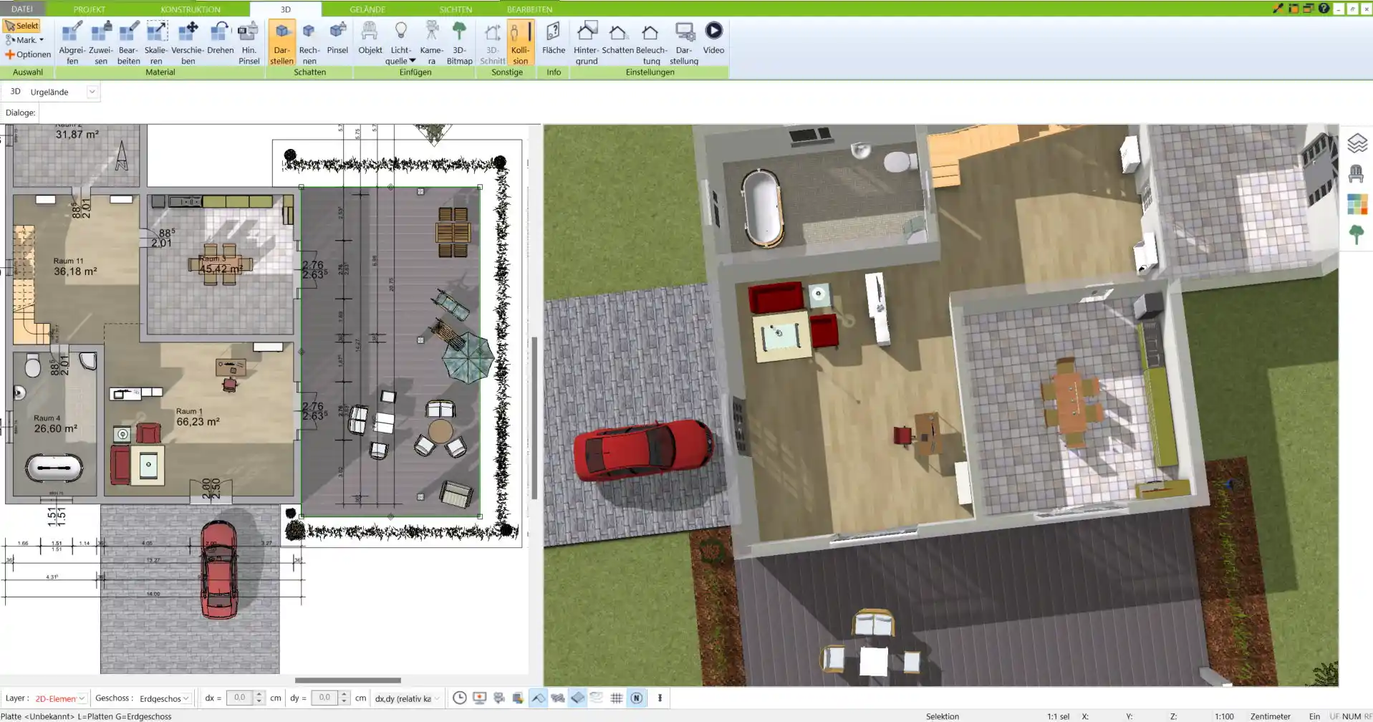Screen dimensions: 1373x722
Task: Click the monitor icon in bottom toolbar
Action: (479, 698)
